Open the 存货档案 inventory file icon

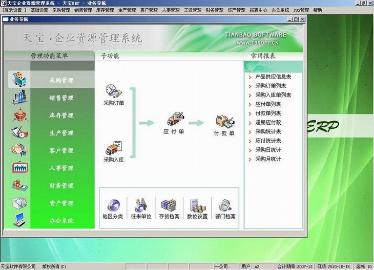169,205
